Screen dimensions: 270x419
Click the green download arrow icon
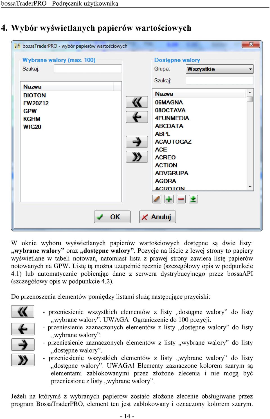coord(193,199)
